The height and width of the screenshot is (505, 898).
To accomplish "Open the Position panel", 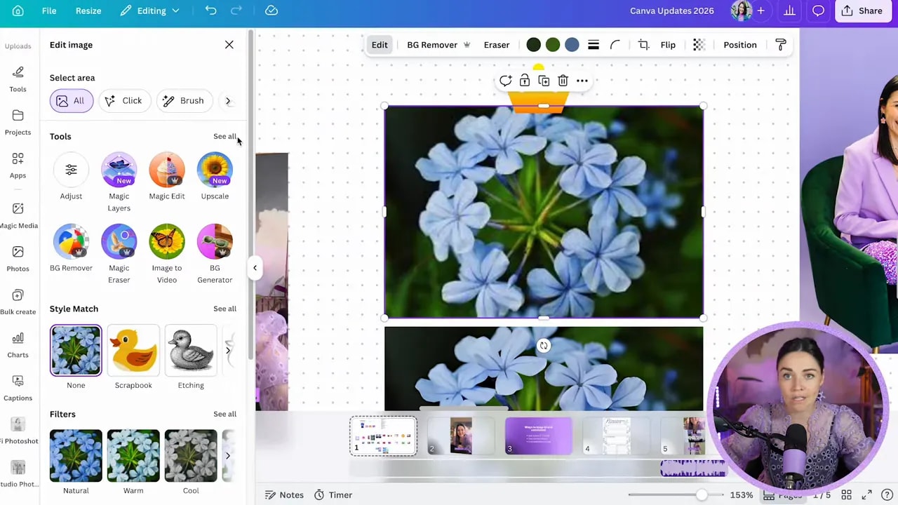I will pos(740,45).
